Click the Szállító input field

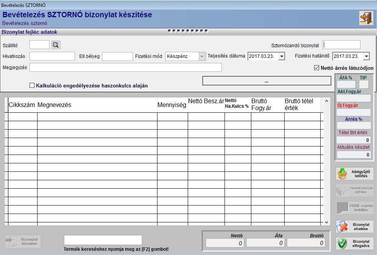[x=39, y=45]
